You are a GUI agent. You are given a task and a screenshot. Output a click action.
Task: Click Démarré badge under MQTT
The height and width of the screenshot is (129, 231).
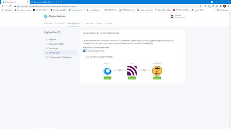tap(132, 78)
